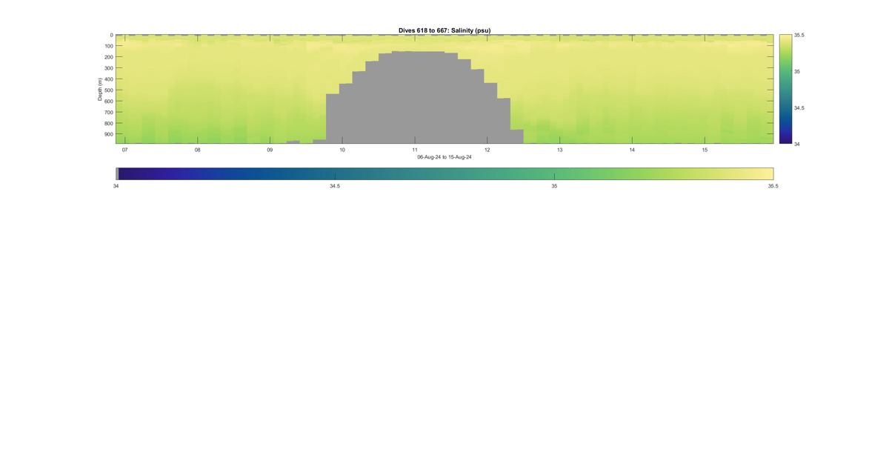Screen dimensions: 889x461
Task: Click the date tick label '07'
Action: [x=125, y=150]
